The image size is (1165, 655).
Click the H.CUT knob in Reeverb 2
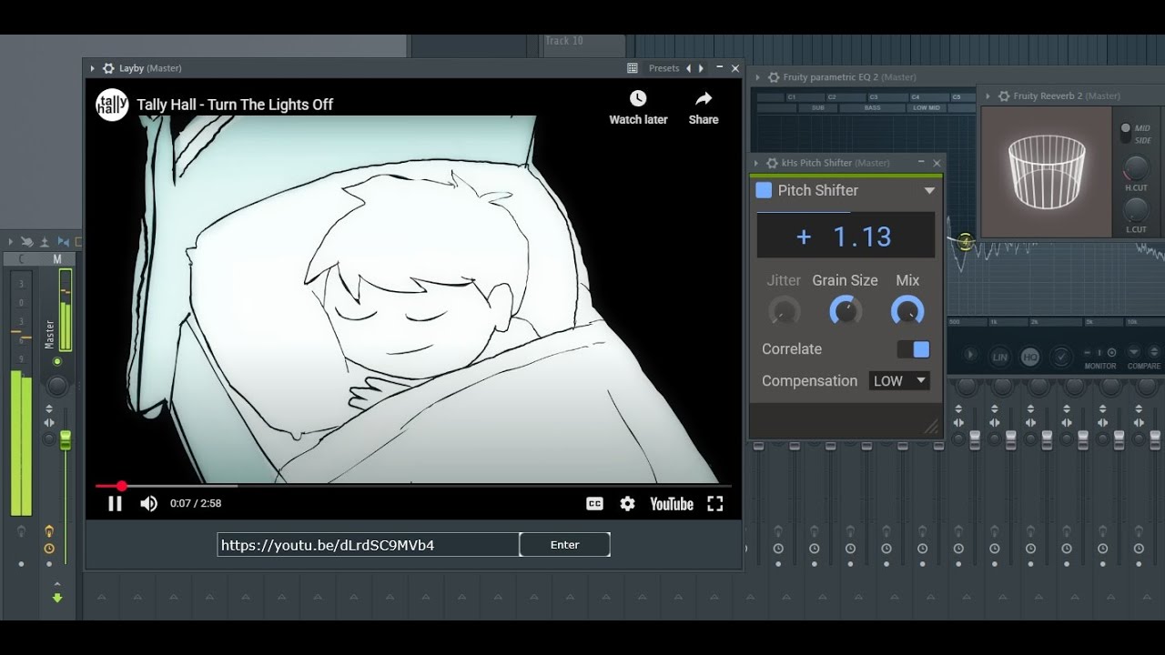coord(1136,168)
